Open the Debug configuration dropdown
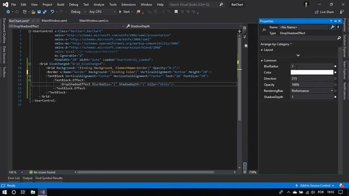 click(78, 12)
